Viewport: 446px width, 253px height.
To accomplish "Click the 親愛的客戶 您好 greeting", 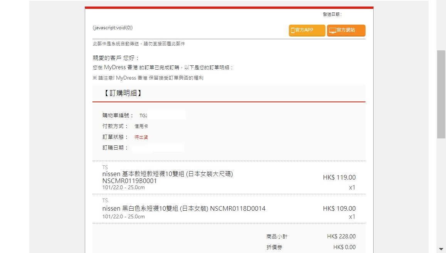I will (x=116, y=58).
